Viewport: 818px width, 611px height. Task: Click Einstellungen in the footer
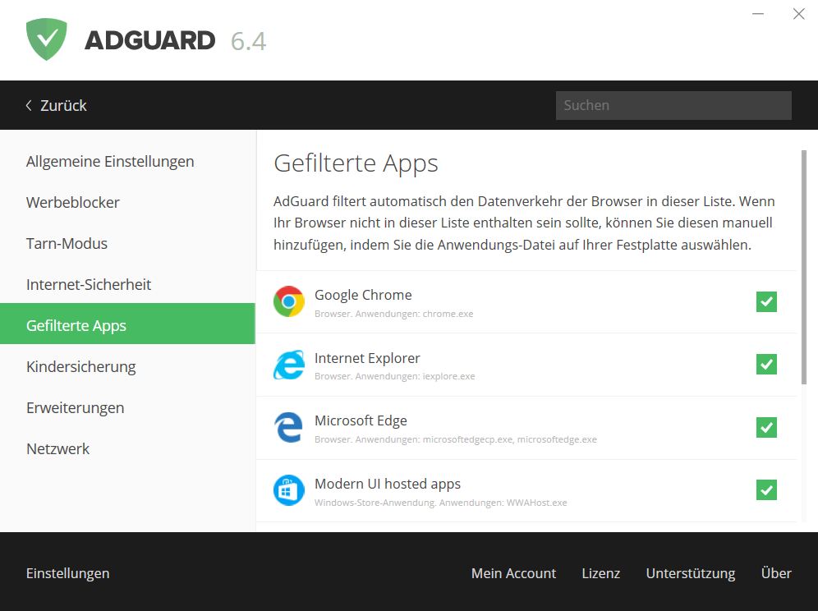[x=68, y=573]
